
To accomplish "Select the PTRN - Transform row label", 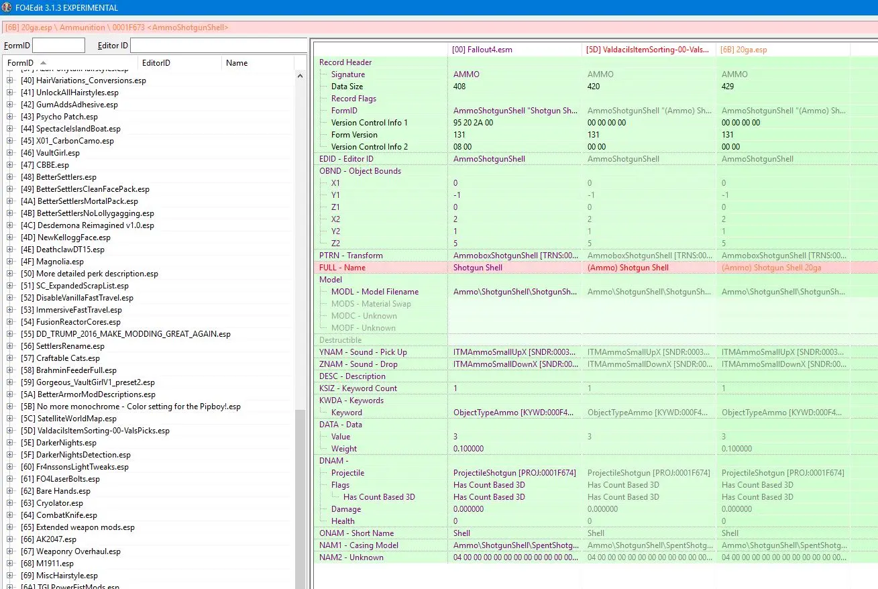I will 351,256.
